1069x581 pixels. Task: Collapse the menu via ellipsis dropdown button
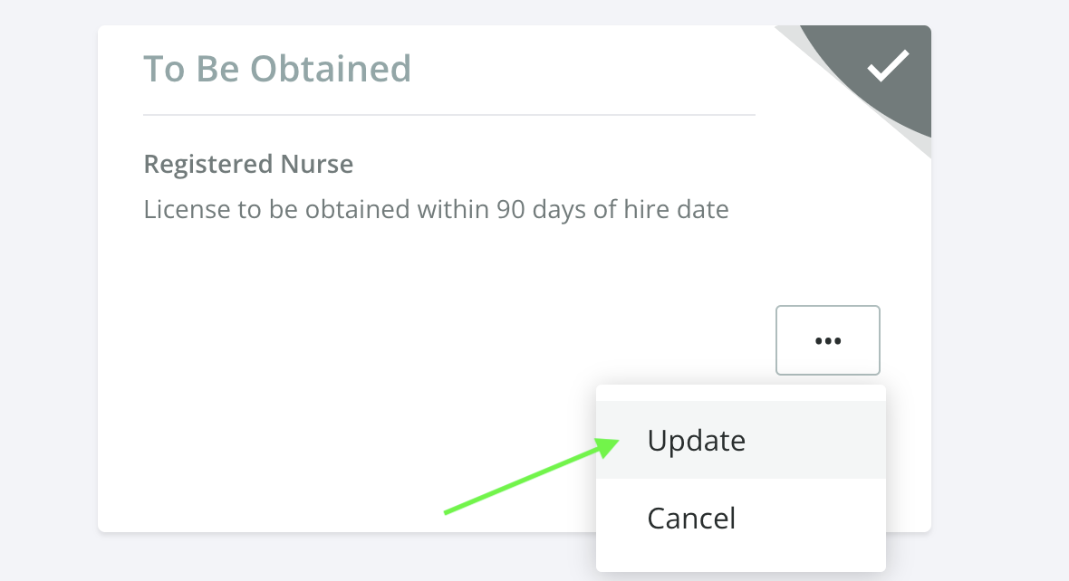pos(828,340)
